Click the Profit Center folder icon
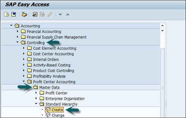The width and height of the screenshot is (186, 118). pyautogui.click(x=42, y=93)
